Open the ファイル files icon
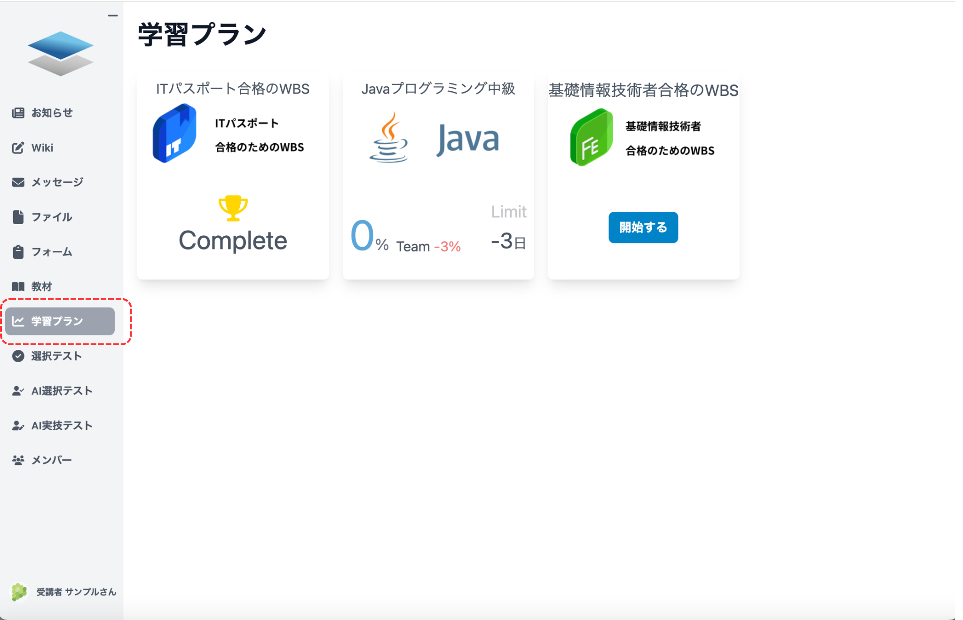This screenshot has height=620, width=963. tap(17, 217)
